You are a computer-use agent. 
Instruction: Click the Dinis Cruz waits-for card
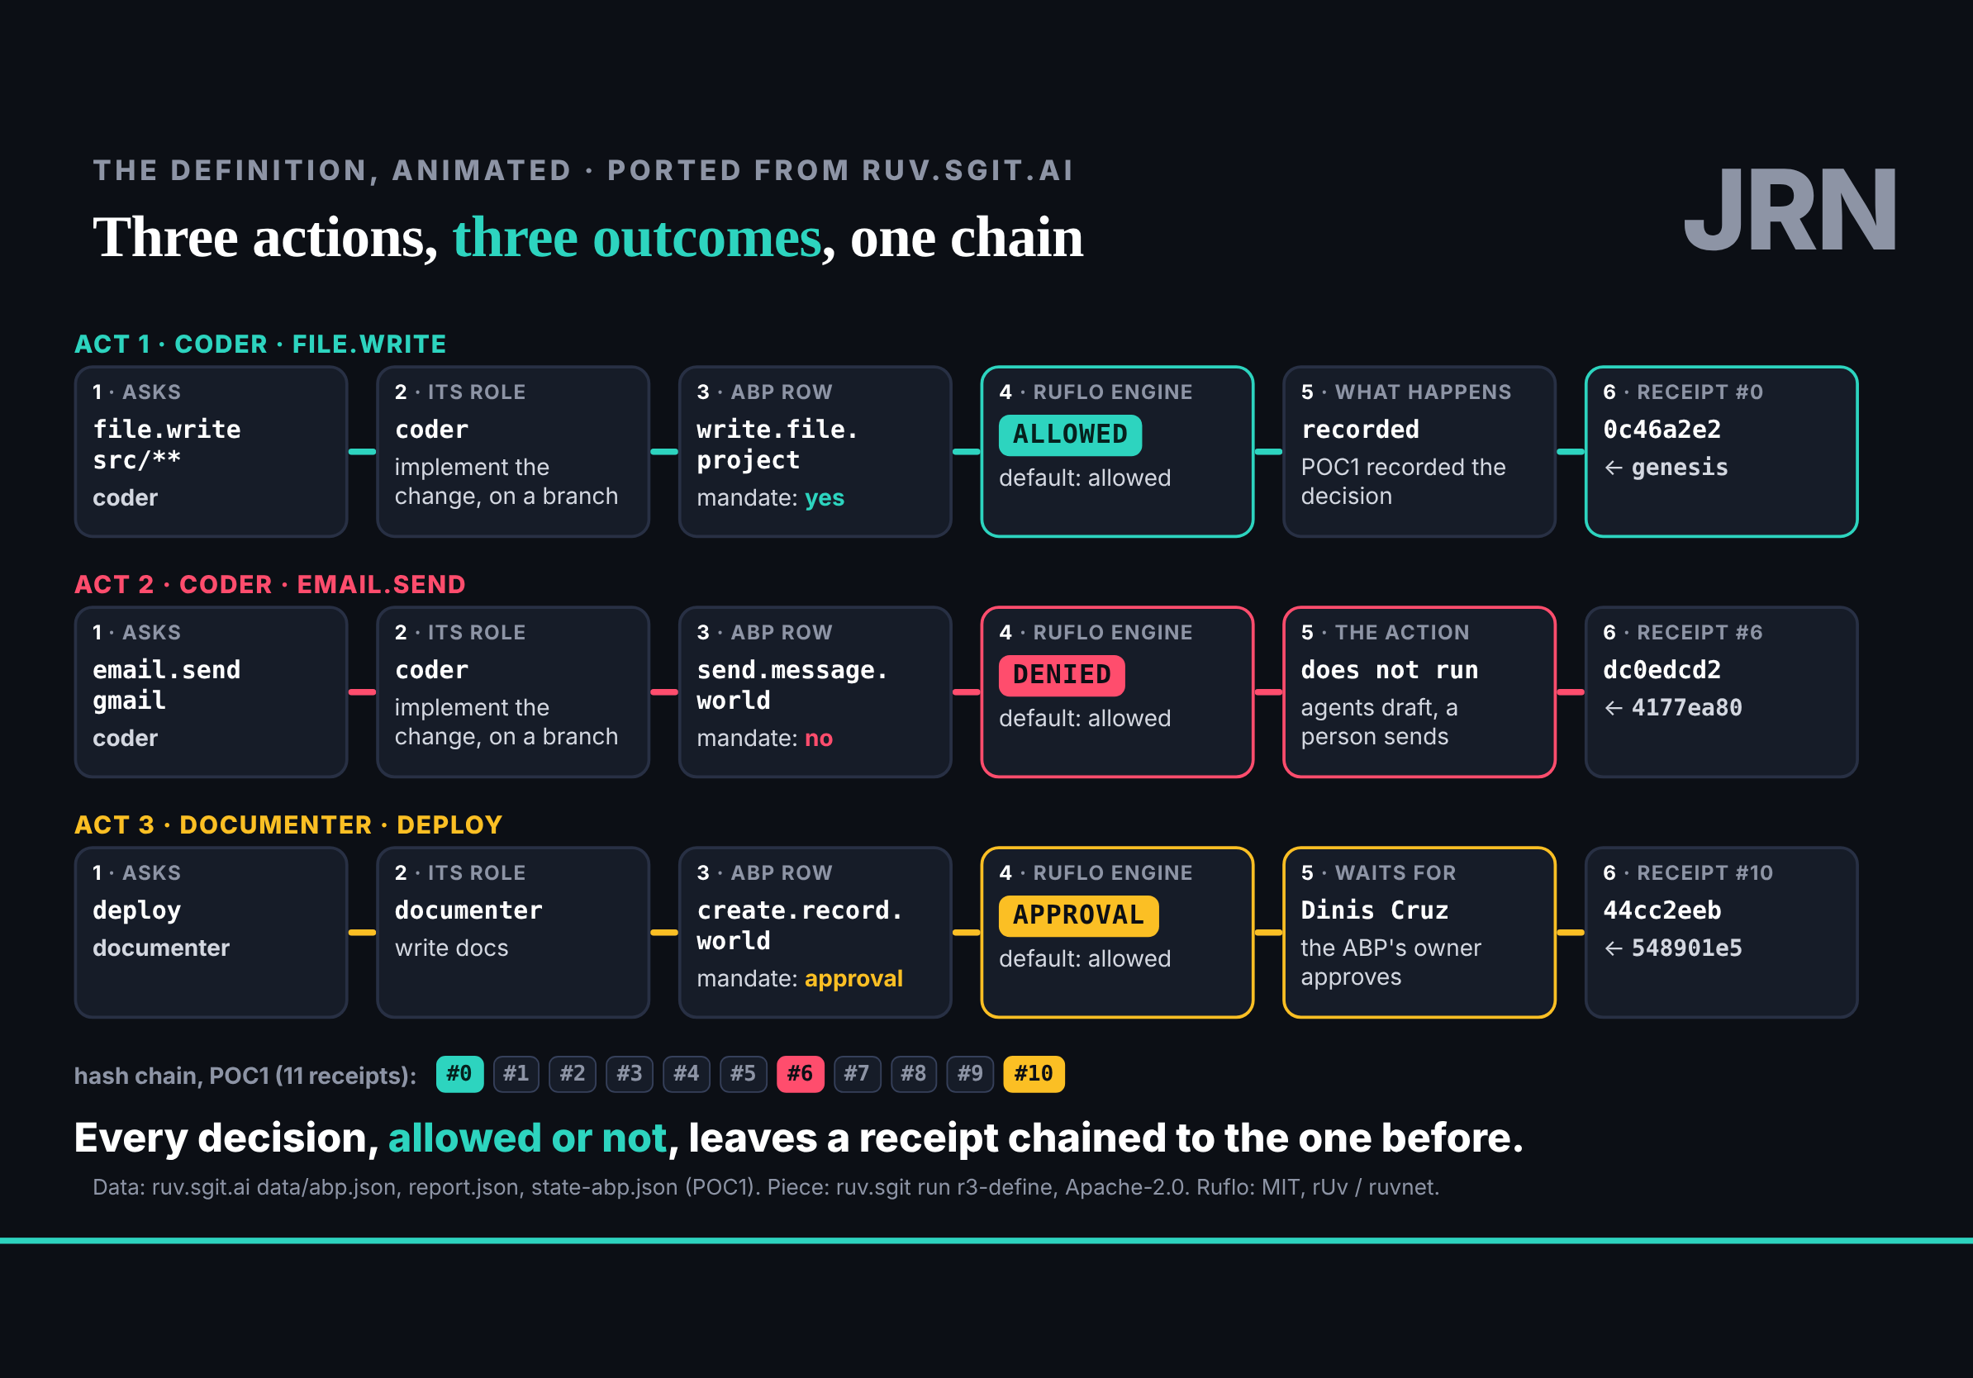pos(1419,933)
